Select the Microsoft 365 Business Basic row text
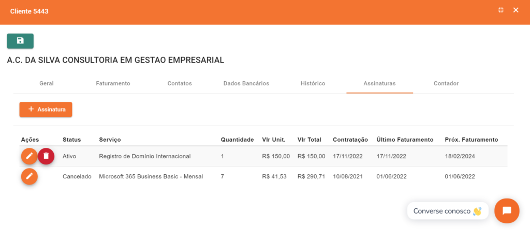The width and height of the screenshot is (530, 243). (151, 177)
